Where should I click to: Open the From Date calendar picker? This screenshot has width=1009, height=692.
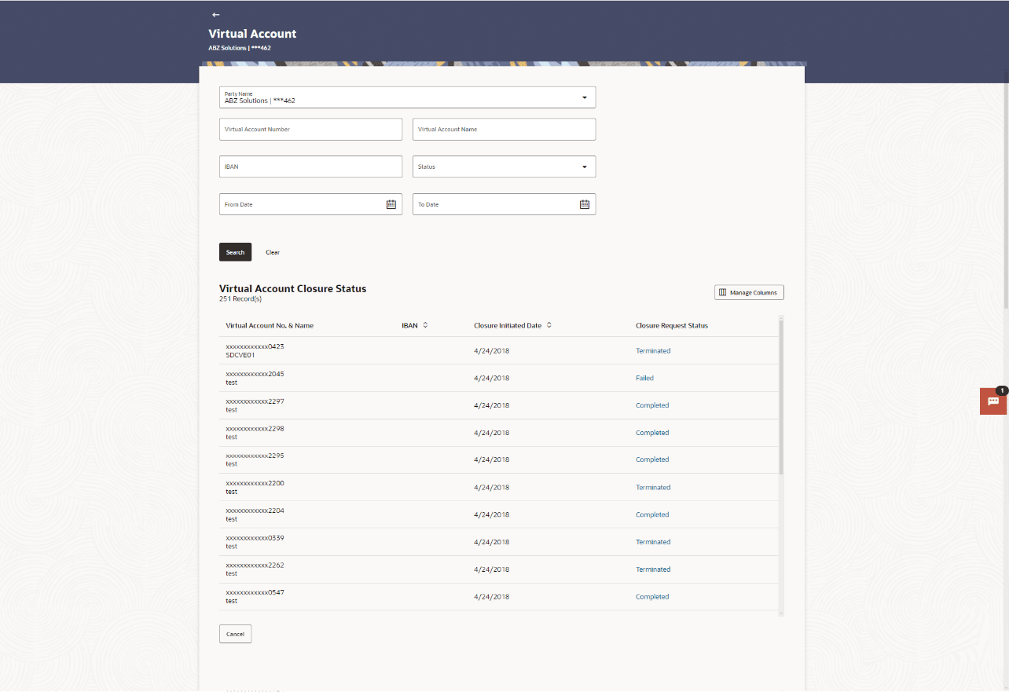tap(391, 203)
